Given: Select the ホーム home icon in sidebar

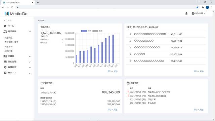Looking at the screenshot, I should click(5, 26).
